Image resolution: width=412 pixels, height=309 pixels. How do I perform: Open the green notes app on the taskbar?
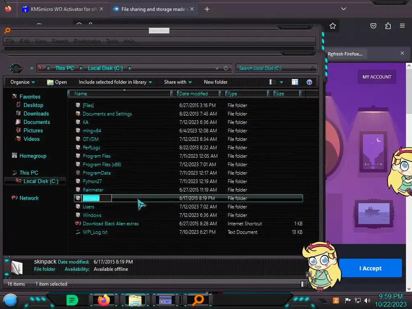(72, 300)
